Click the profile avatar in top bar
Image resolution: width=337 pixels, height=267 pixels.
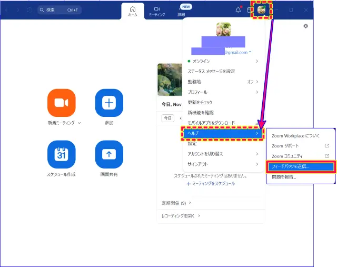[x=261, y=10]
